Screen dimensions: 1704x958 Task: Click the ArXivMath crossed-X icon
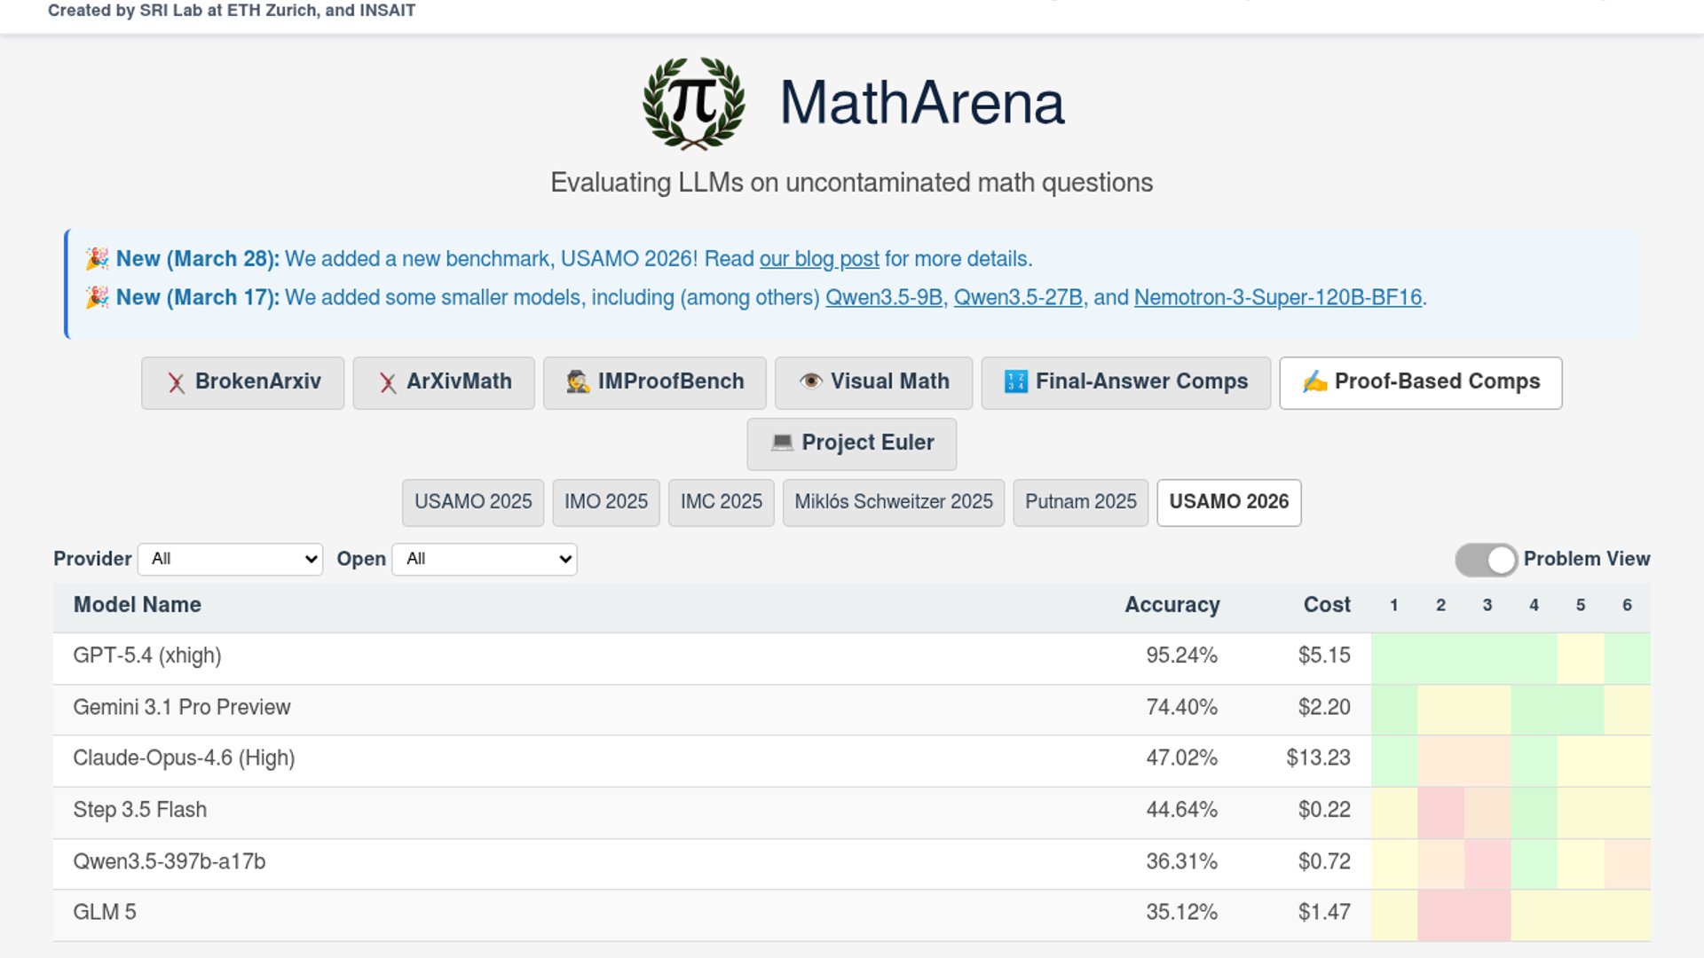(x=387, y=382)
